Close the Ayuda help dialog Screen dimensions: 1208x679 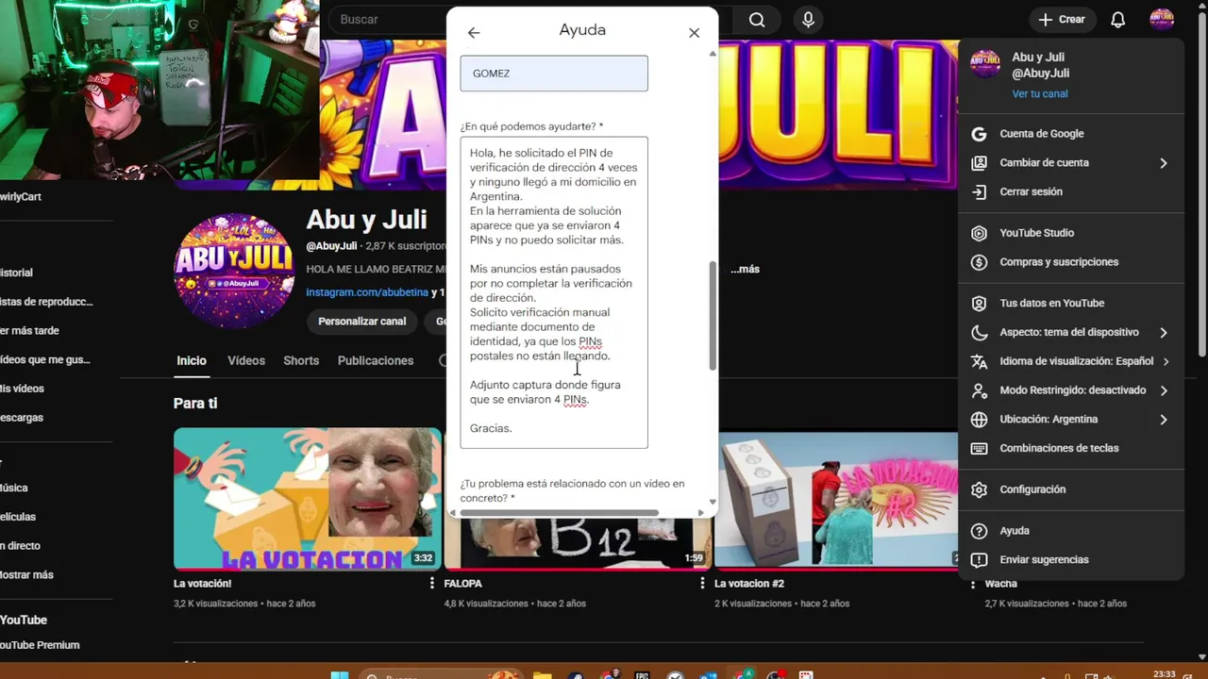click(694, 33)
